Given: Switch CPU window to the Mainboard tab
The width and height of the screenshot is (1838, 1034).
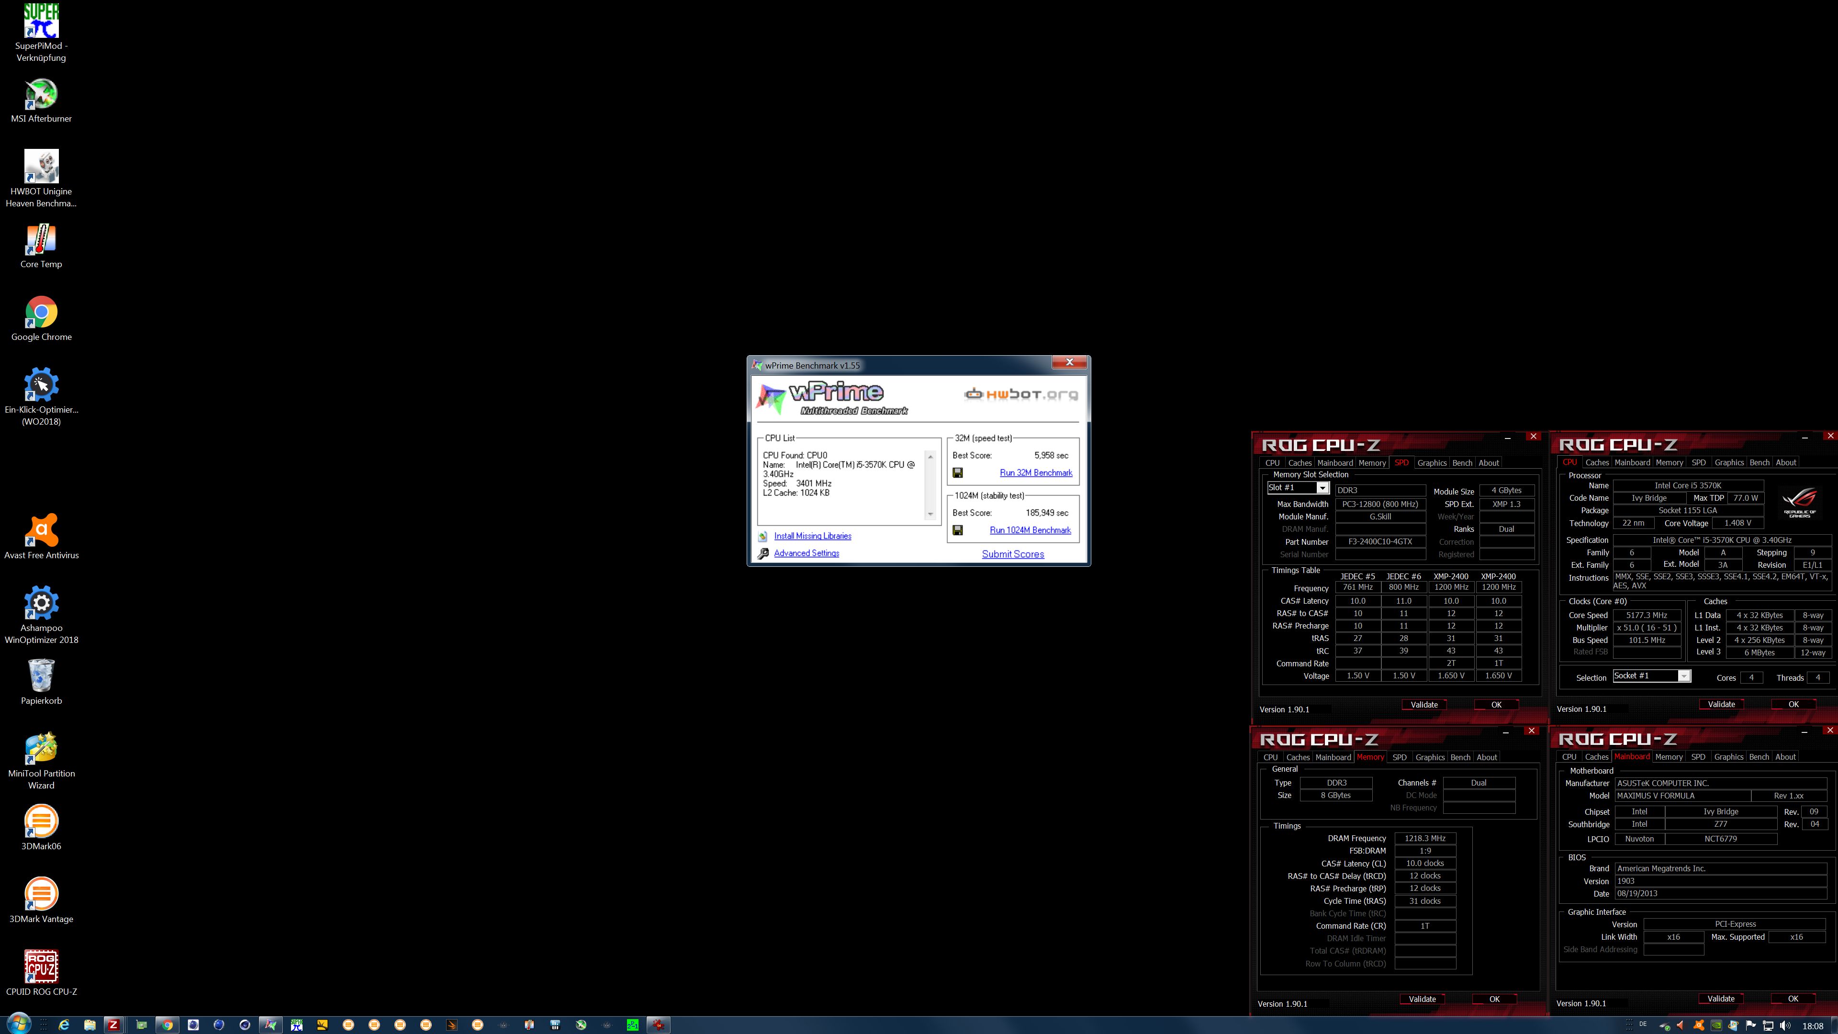Looking at the screenshot, I should (1633, 462).
